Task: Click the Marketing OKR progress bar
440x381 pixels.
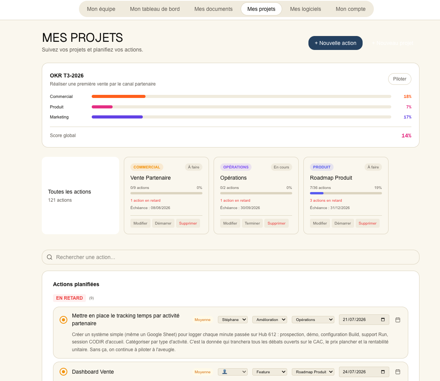Action: tap(241, 117)
